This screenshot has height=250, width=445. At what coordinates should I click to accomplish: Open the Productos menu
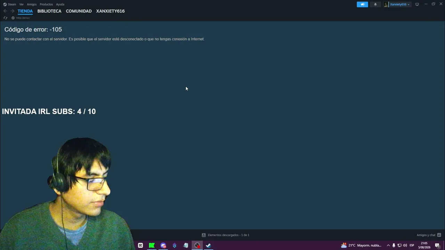pyautogui.click(x=46, y=5)
